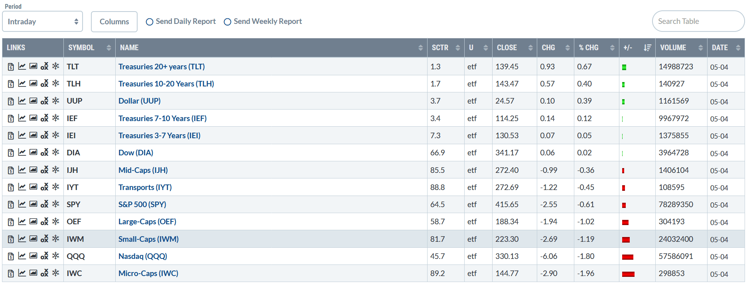
Task: Open the Intraday period dropdown
Action: (42, 22)
